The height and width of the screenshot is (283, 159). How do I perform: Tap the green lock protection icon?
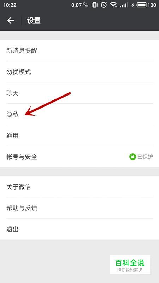(132, 157)
